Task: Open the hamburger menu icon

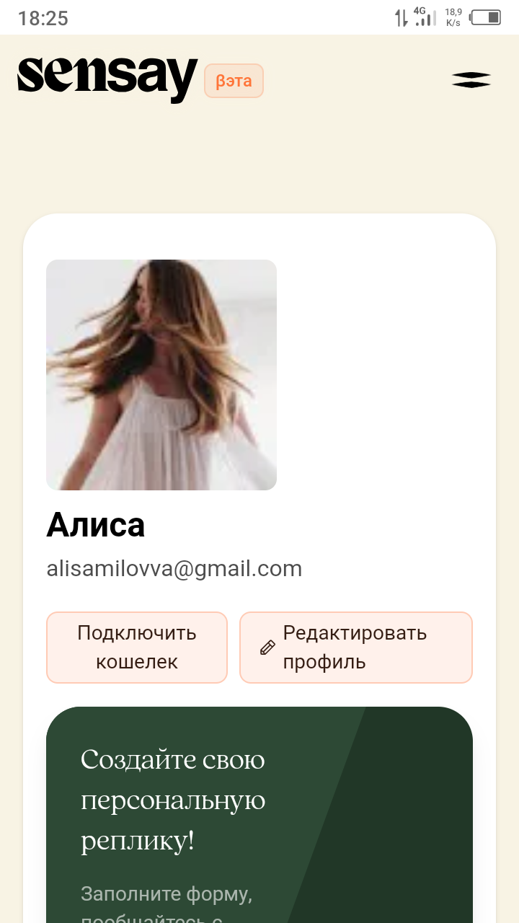Action: pos(471,80)
